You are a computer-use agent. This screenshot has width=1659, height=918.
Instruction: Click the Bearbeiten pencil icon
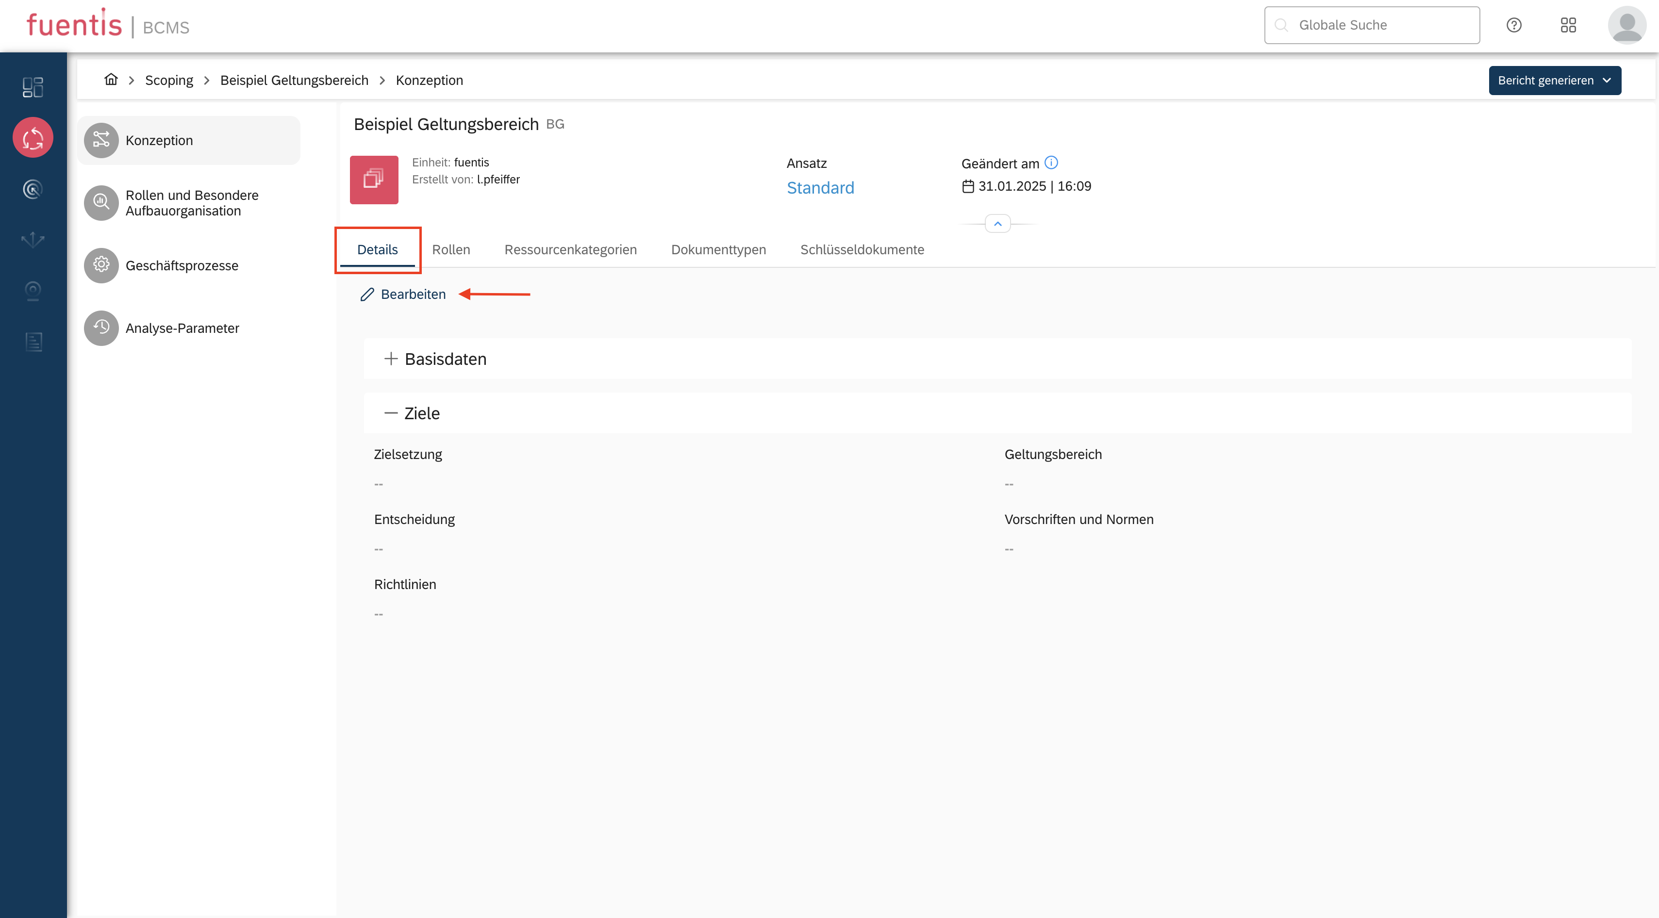(367, 294)
